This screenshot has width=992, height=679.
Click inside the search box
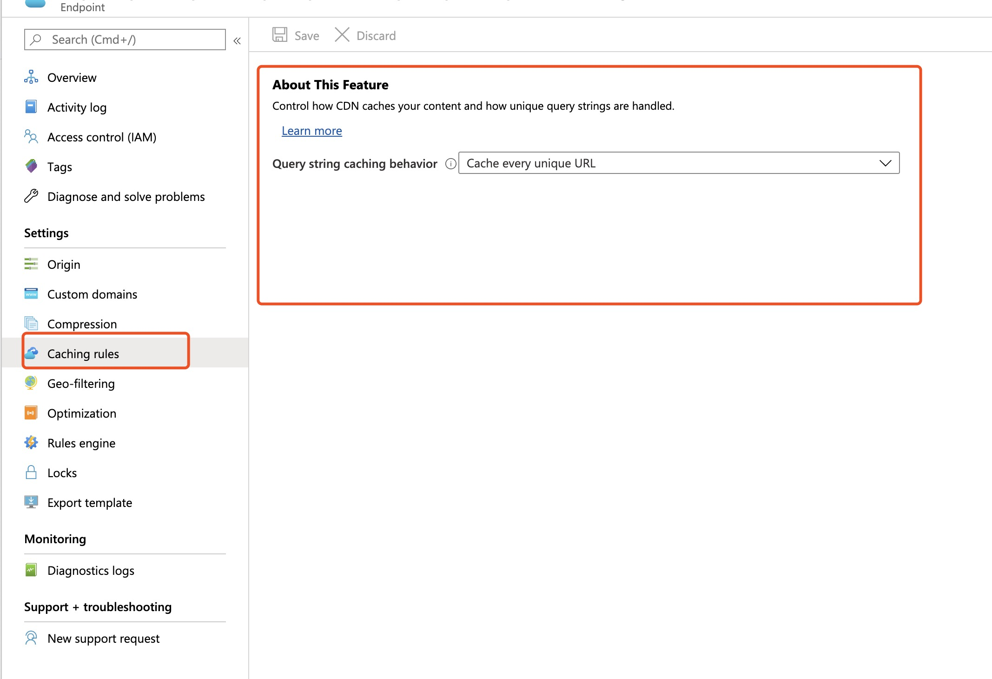coord(124,40)
